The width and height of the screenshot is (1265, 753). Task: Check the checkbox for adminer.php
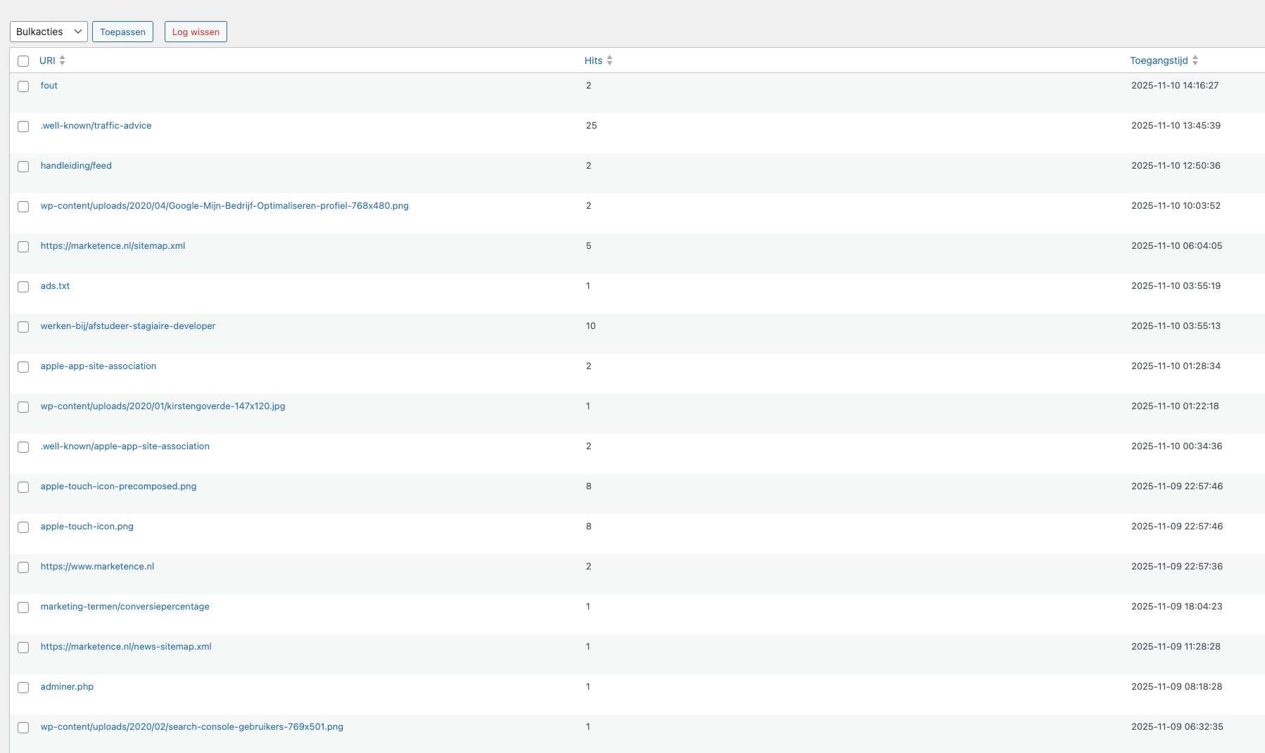tap(23, 688)
